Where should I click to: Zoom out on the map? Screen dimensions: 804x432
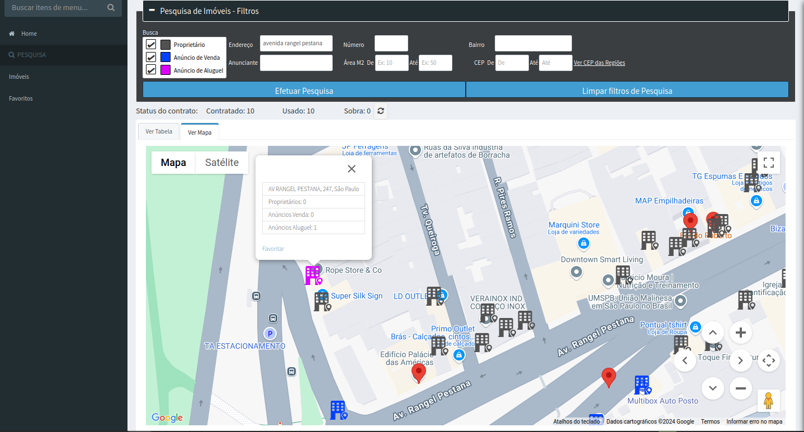tap(741, 388)
